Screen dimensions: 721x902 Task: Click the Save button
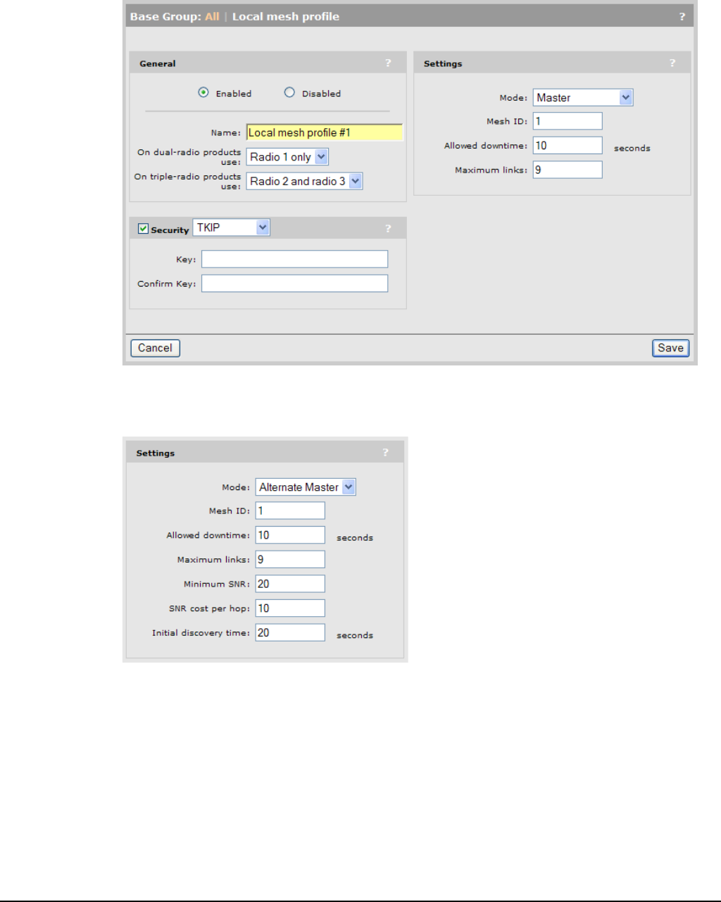click(670, 348)
